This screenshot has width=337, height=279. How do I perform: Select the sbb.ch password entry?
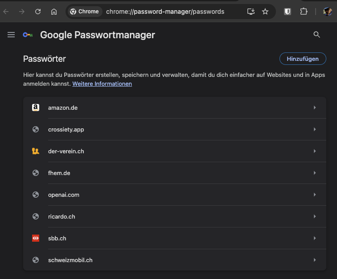(x=175, y=238)
